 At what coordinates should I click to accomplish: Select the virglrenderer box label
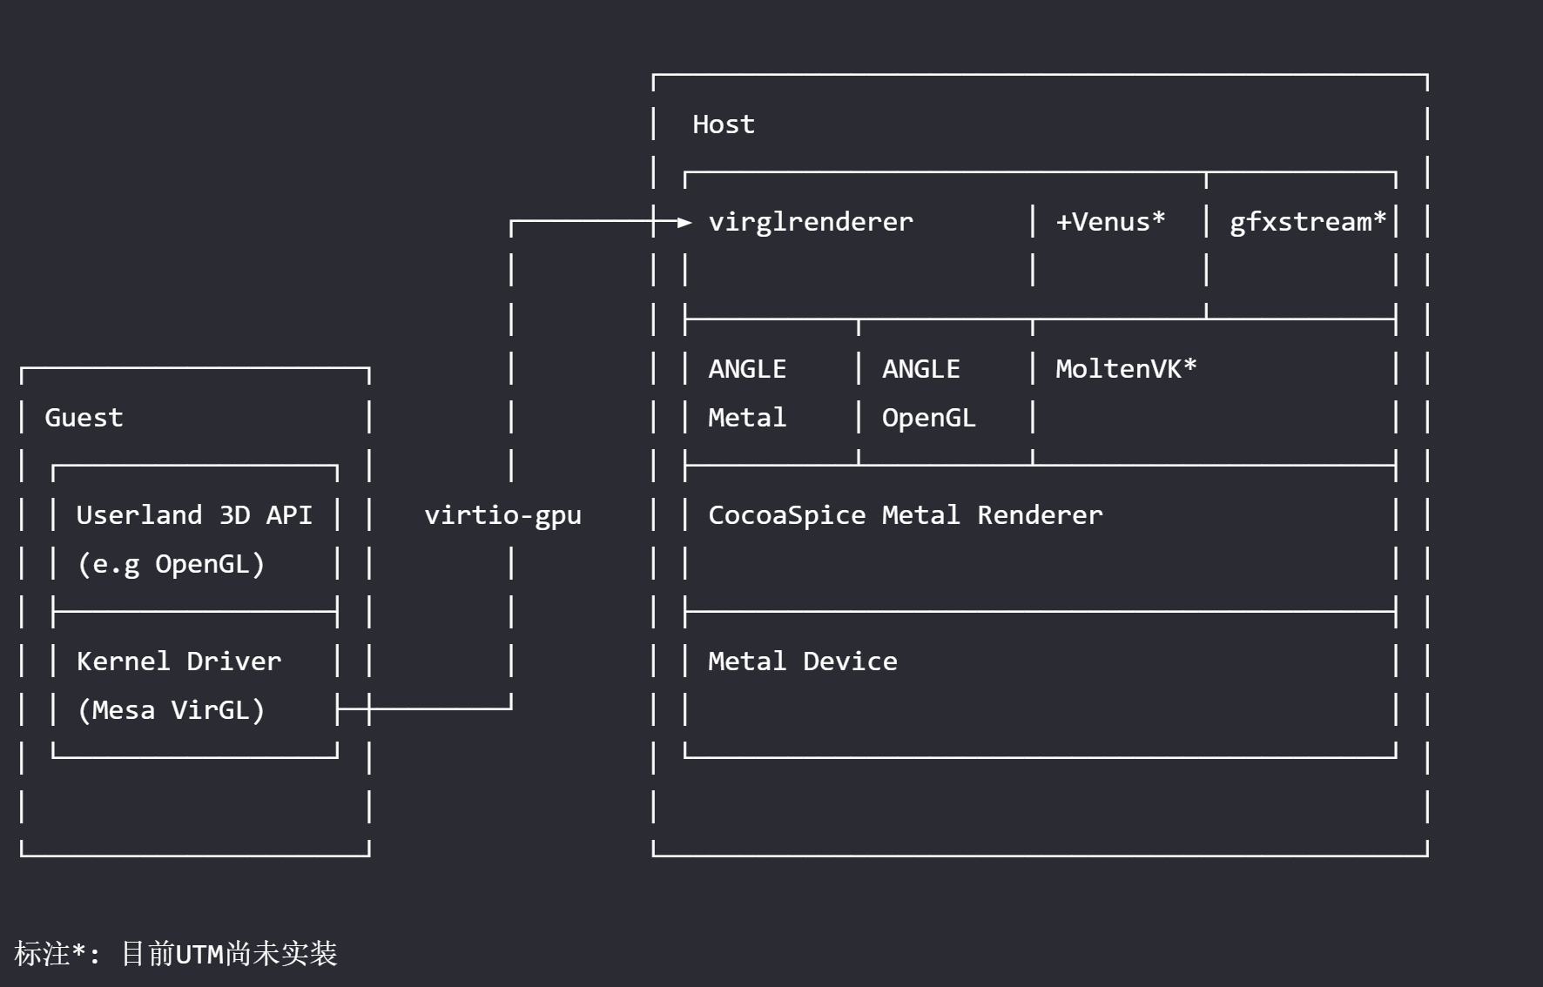tap(811, 222)
